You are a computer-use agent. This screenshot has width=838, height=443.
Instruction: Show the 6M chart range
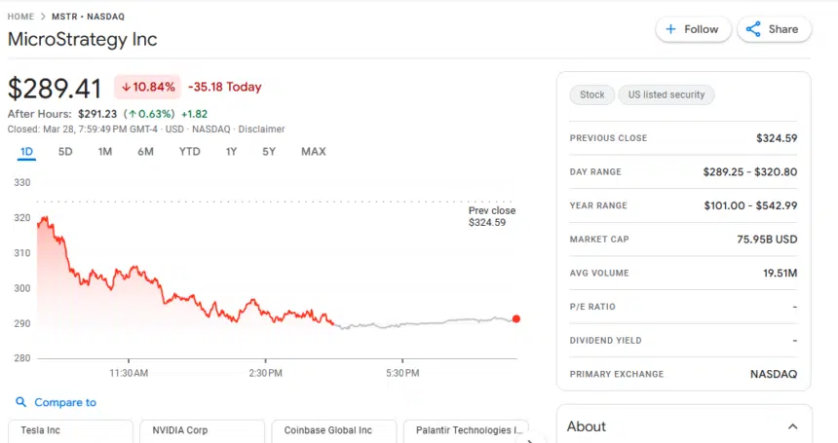click(x=145, y=151)
